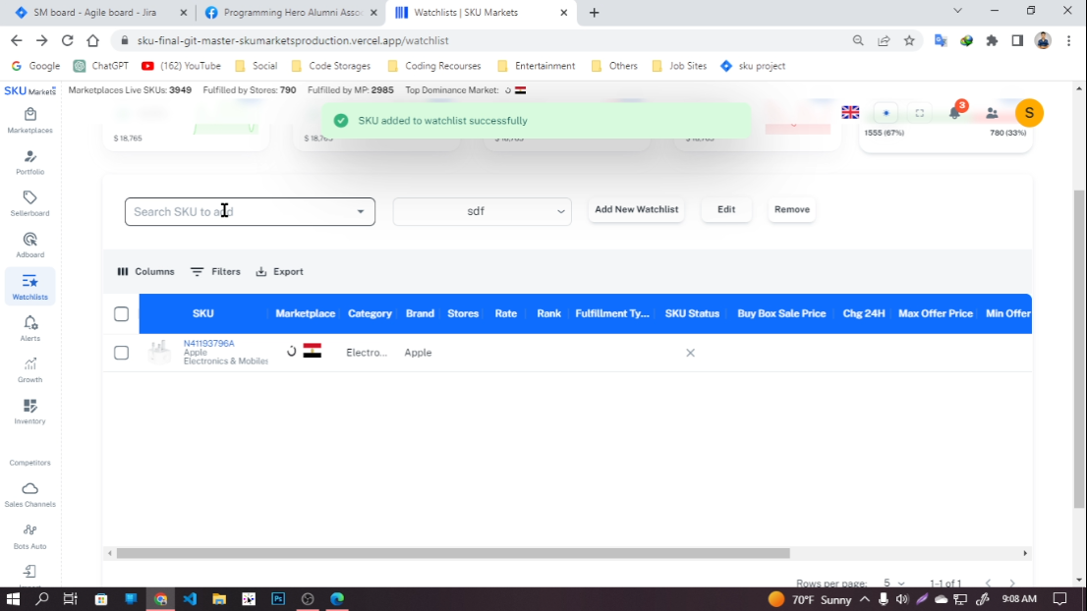Click the Chrome address bar URL
This screenshot has height=611, width=1087.
(293, 40)
